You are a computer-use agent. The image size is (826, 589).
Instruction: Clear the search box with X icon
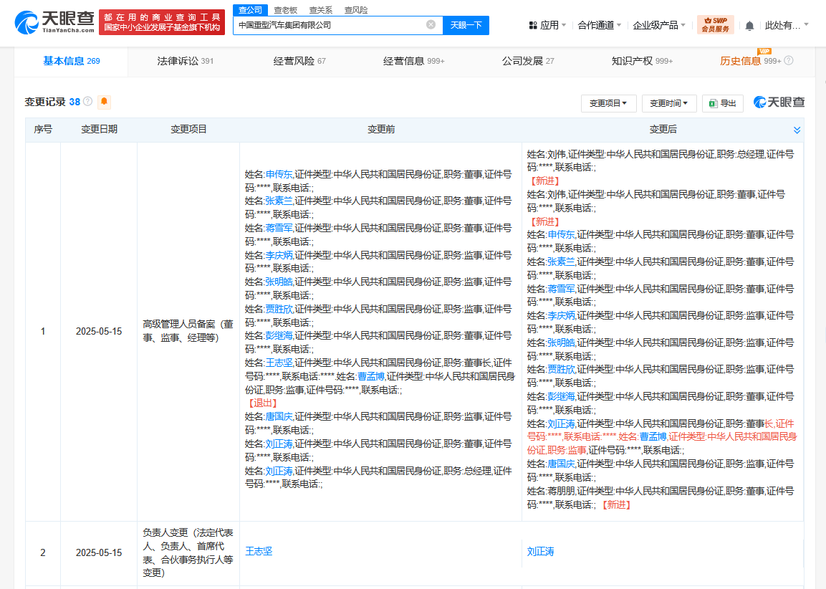(431, 24)
